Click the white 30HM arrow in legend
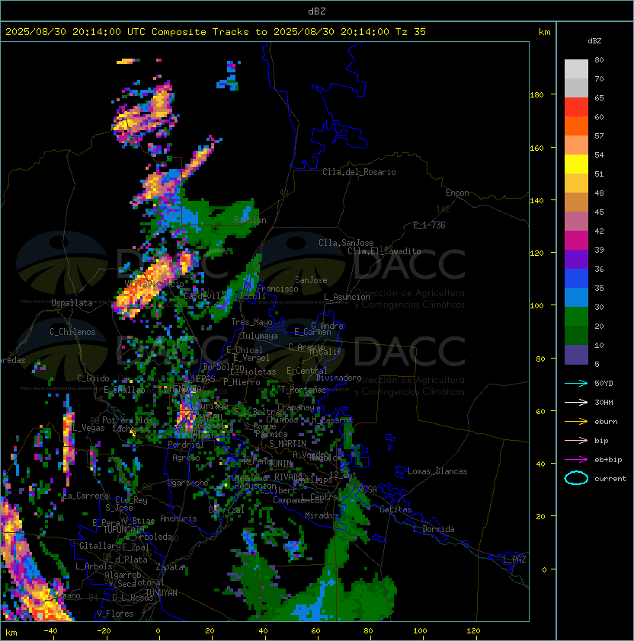The width and height of the screenshot is (634, 641). pos(576,402)
